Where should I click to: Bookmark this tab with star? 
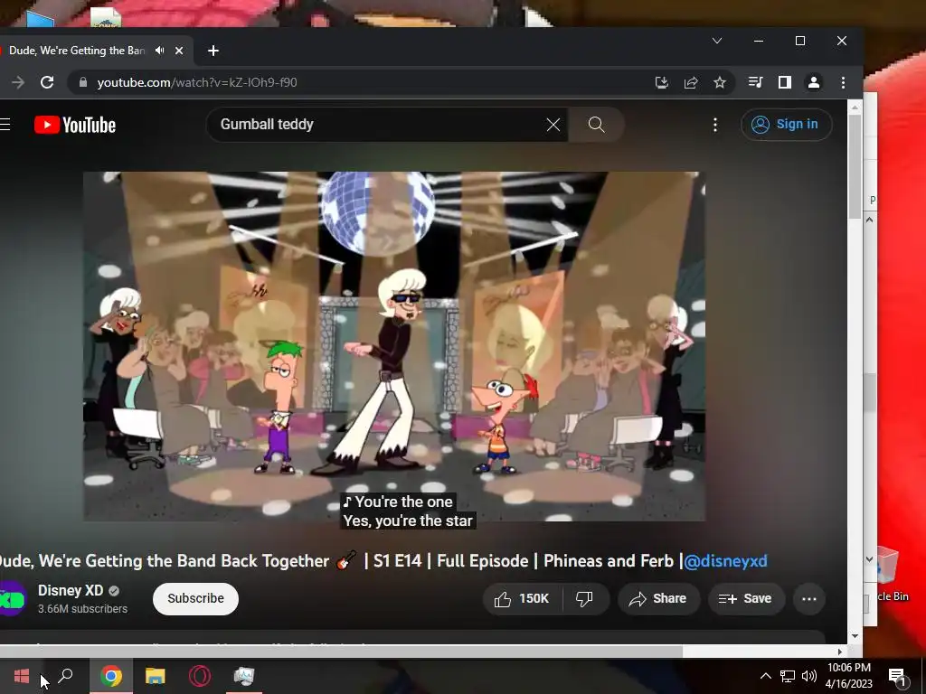click(719, 82)
